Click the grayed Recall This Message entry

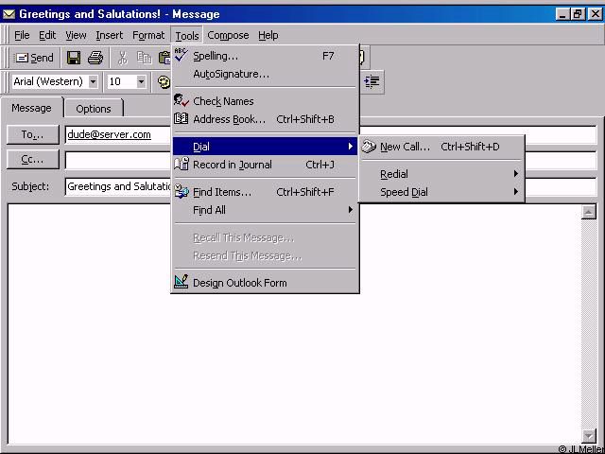pyautogui.click(x=265, y=237)
